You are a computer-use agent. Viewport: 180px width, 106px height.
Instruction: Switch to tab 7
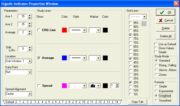[x=63, y=102]
